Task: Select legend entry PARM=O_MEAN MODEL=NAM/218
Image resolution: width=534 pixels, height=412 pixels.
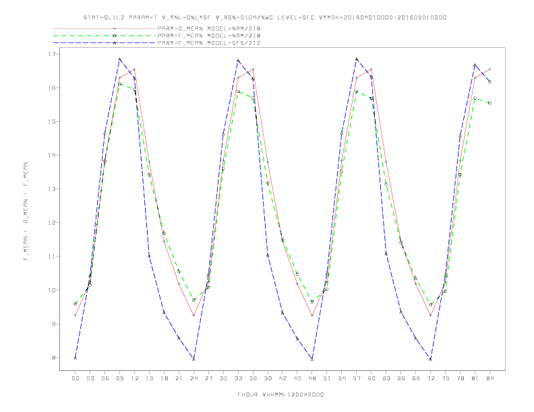Action: click(209, 28)
